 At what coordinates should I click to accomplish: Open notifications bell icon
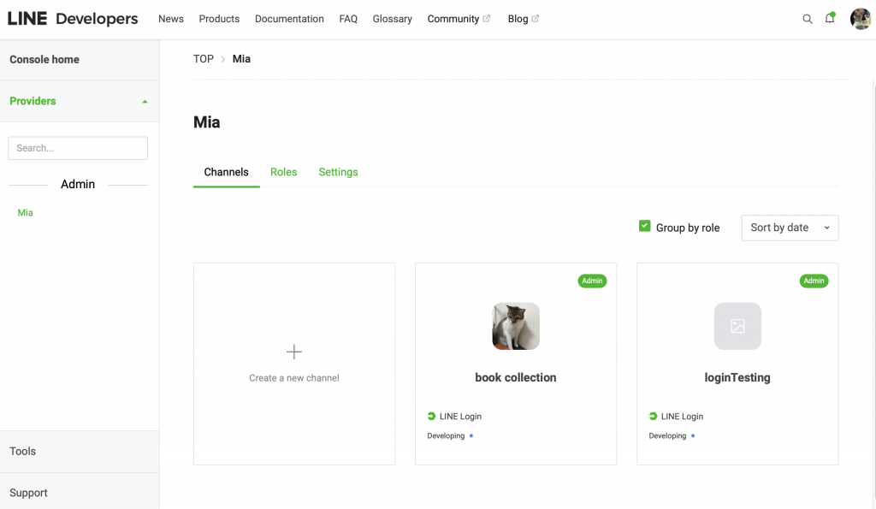click(x=830, y=19)
